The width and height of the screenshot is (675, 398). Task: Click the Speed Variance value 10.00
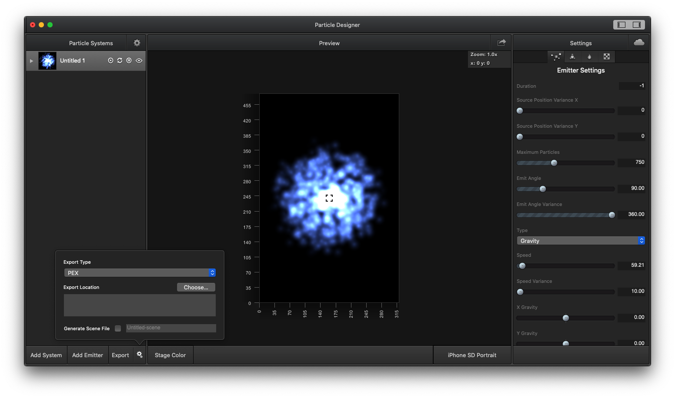click(632, 291)
